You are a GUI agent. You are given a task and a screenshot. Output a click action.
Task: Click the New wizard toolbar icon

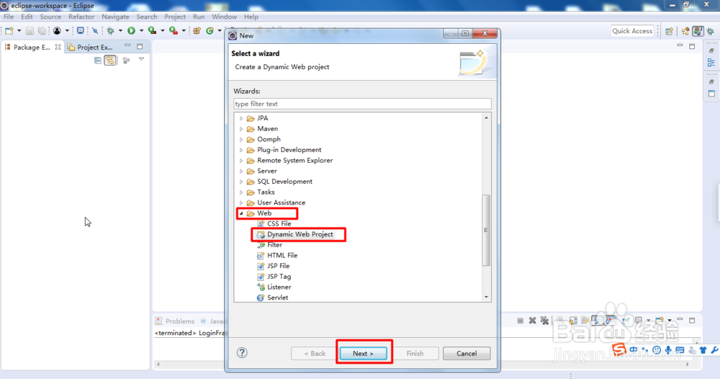(x=9, y=31)
